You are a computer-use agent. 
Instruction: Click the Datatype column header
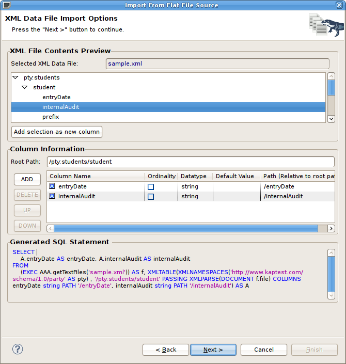point(194,176)
